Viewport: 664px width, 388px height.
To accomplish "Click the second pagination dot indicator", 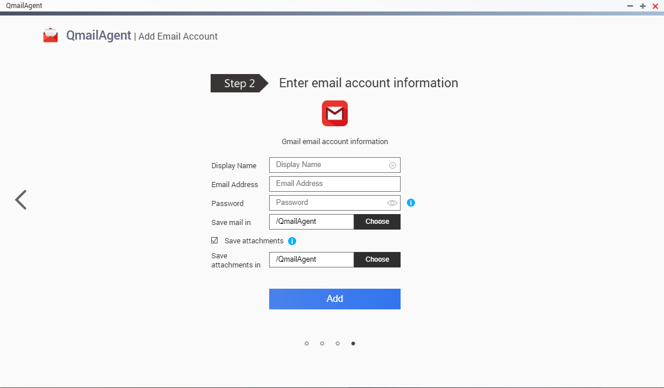I will point(321,343).
